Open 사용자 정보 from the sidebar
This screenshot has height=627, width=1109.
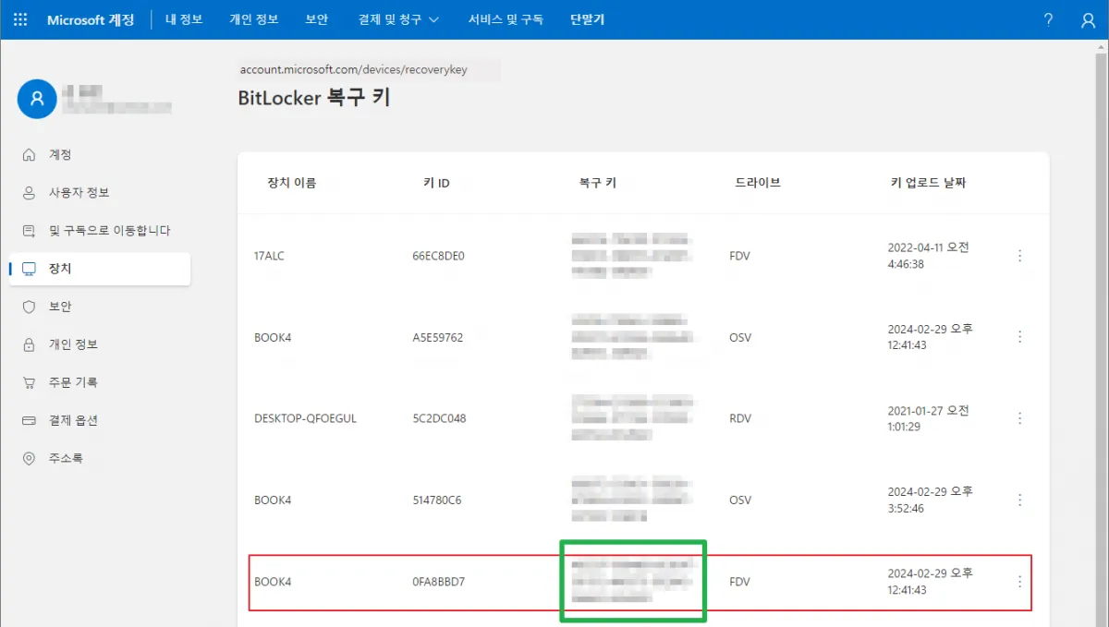69,193
